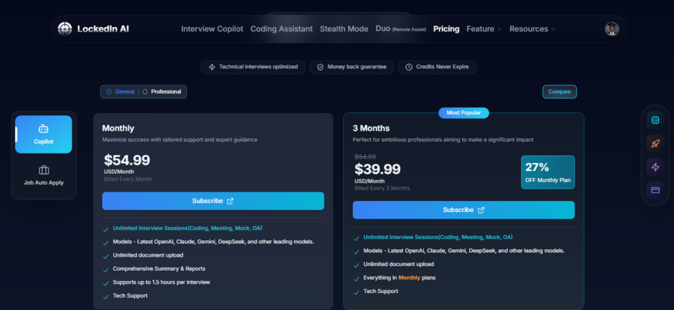The image size is (674, 310).
Task: Click the credit card icon in sidebar
Action: 655,190
